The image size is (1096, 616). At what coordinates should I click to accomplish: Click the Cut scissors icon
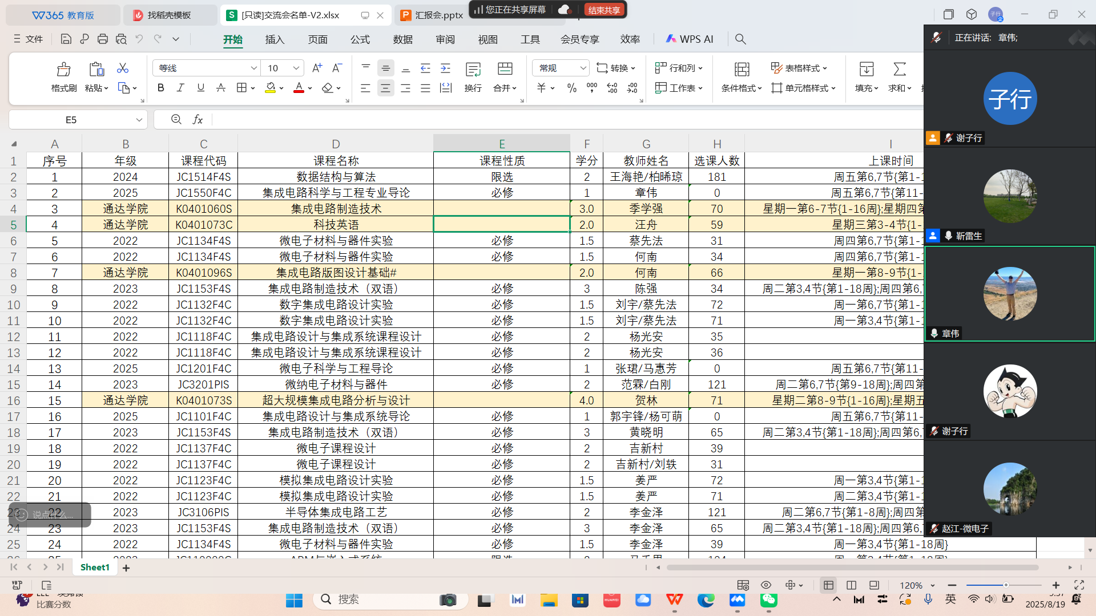122,68
